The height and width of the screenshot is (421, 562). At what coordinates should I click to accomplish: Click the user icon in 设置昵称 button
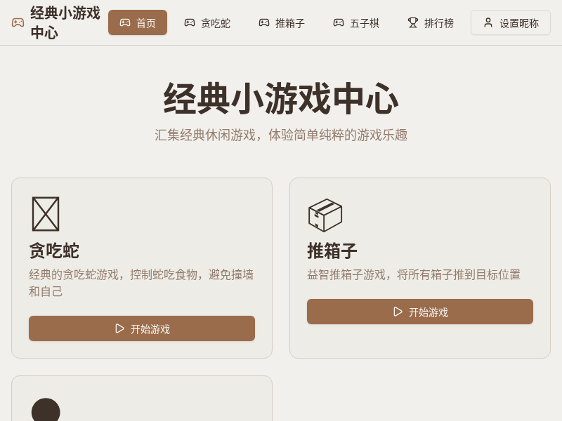click(488, 22)
